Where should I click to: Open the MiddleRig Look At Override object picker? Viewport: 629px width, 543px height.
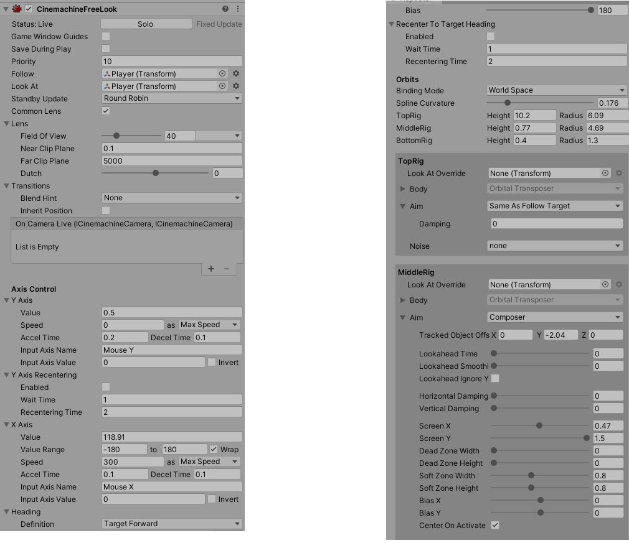[605, 284]
